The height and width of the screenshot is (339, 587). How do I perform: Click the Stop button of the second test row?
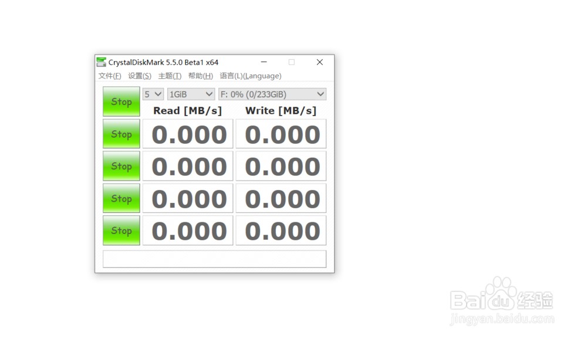pyautogui.click(x=122, y=166)
